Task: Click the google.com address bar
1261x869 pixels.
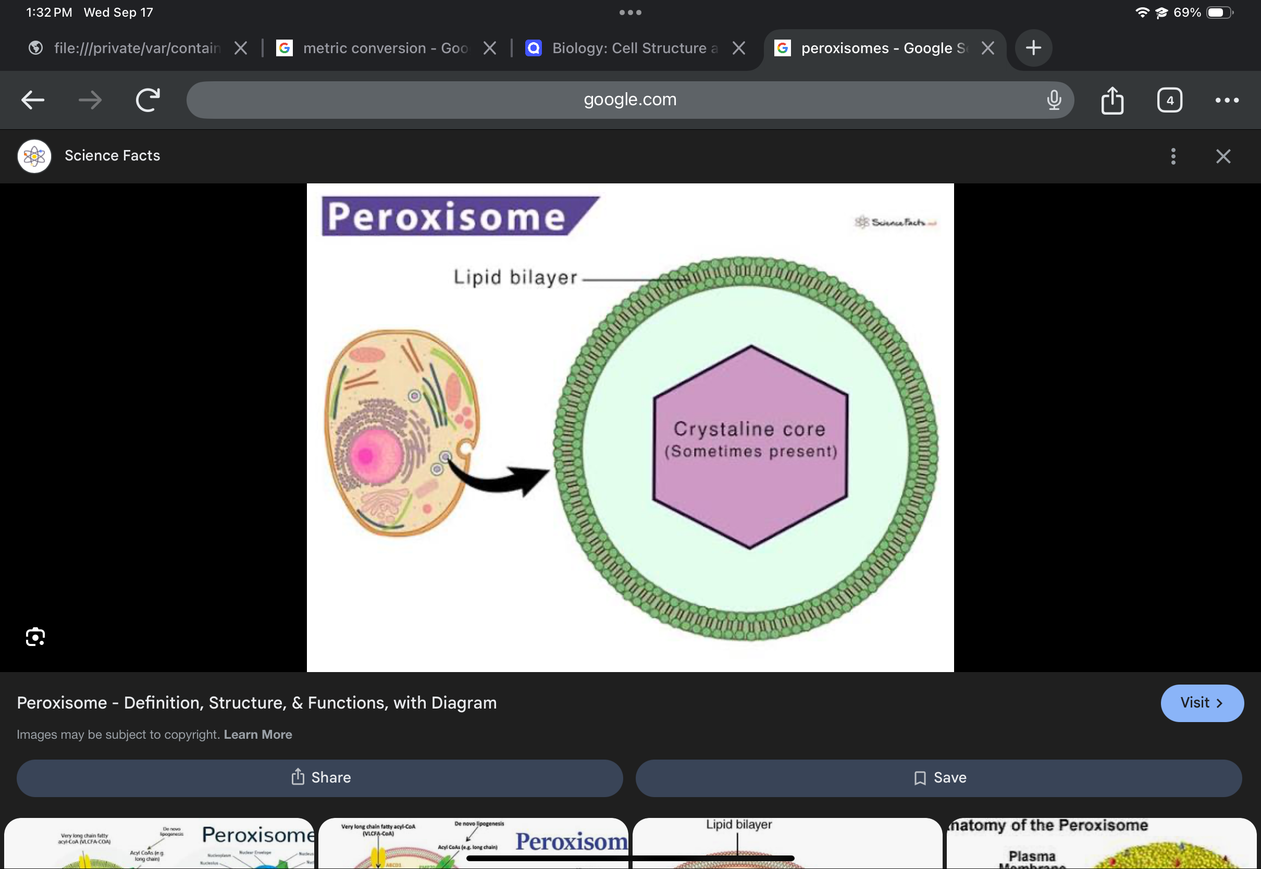Action: tap(630, 100)
